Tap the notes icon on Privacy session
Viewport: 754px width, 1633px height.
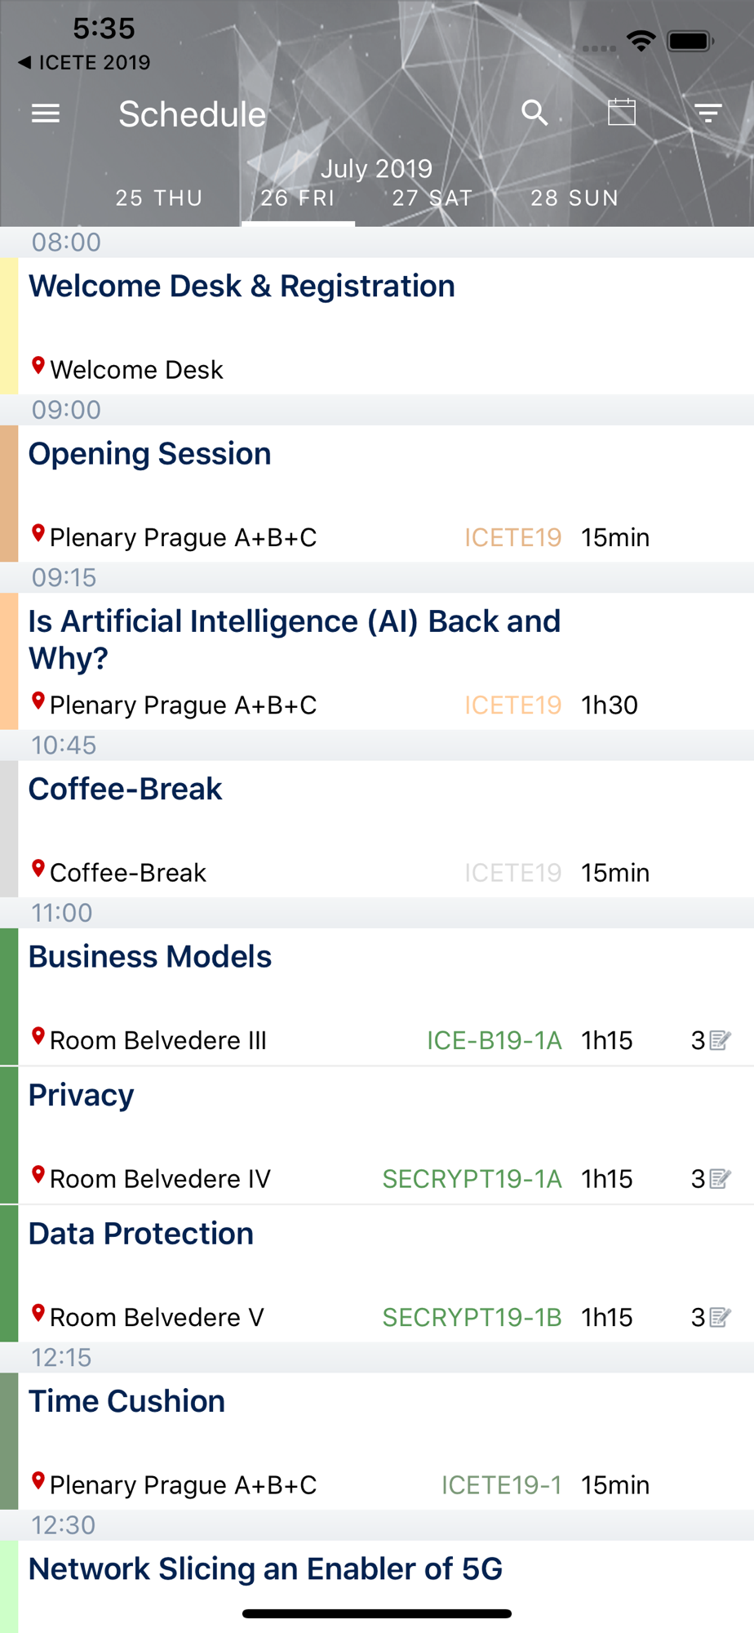tap(720, 1179)
